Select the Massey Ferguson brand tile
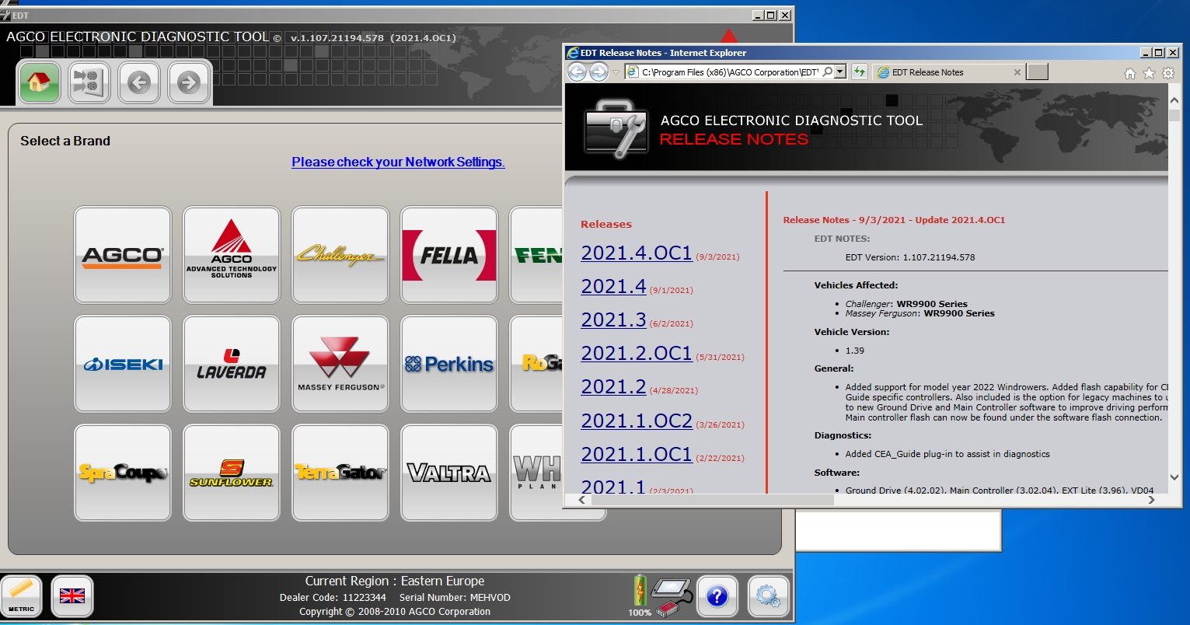Viewport: 1190px width, 625px height. click(340, 363)
